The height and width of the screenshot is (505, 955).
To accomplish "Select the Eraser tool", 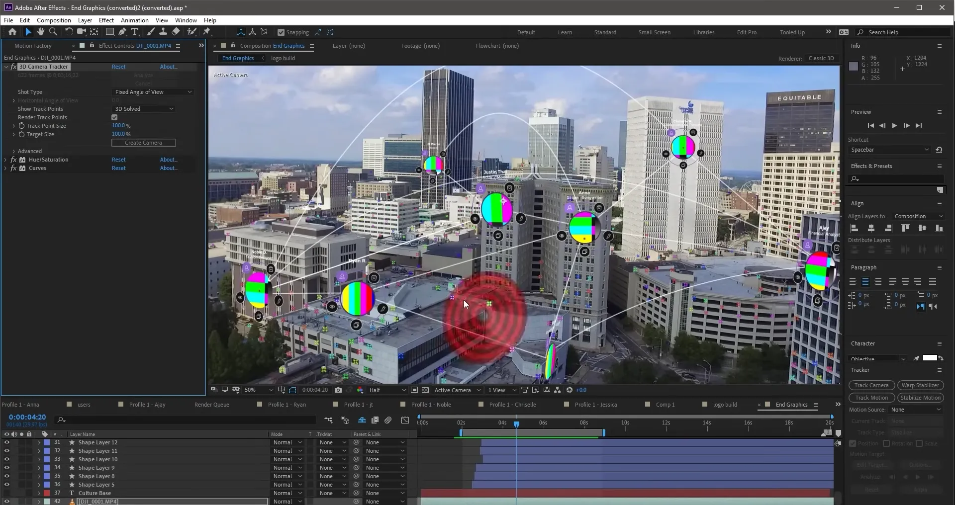I will coord(176,32).
